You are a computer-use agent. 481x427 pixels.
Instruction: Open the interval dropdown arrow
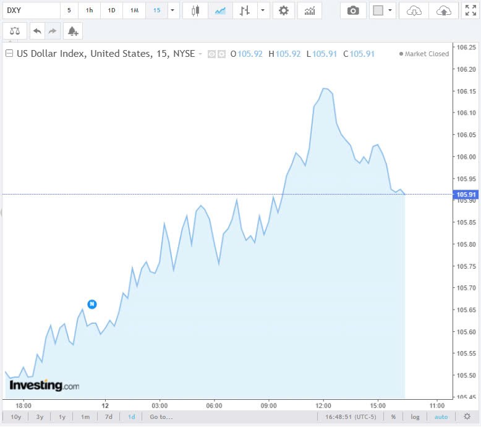173,11
